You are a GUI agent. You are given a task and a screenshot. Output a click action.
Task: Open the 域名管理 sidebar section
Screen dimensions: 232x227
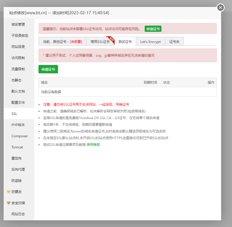click(x=18, y=25)
